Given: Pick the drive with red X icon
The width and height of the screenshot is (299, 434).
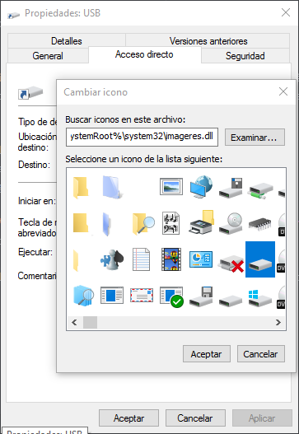Looking at the screenshot, I should pyautogui.click(x=231, y=264).
